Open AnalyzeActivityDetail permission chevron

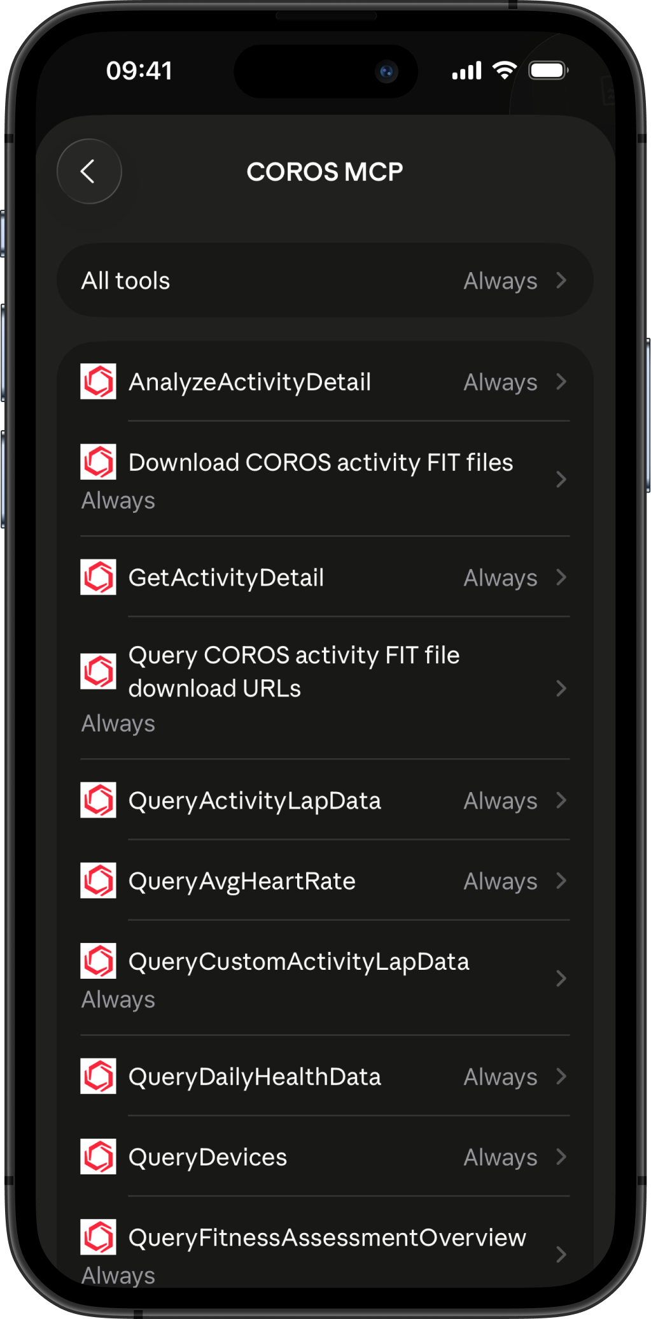[561, 382]
